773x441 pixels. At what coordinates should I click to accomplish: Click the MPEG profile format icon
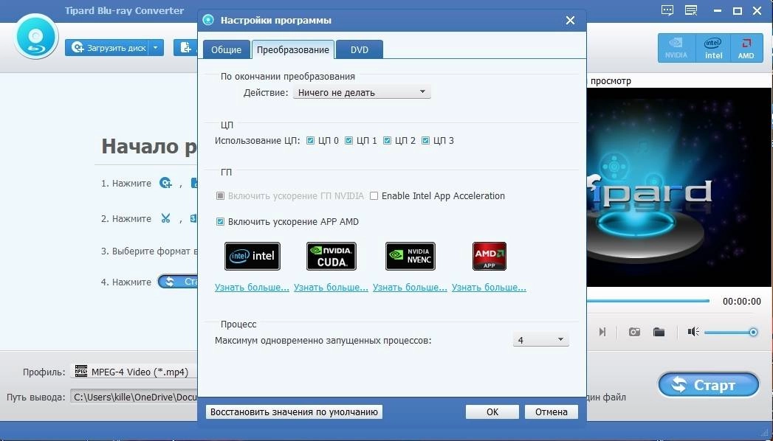[x=81, y=372]
